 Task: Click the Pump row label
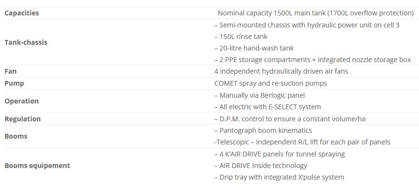click(x=14, y=83)
